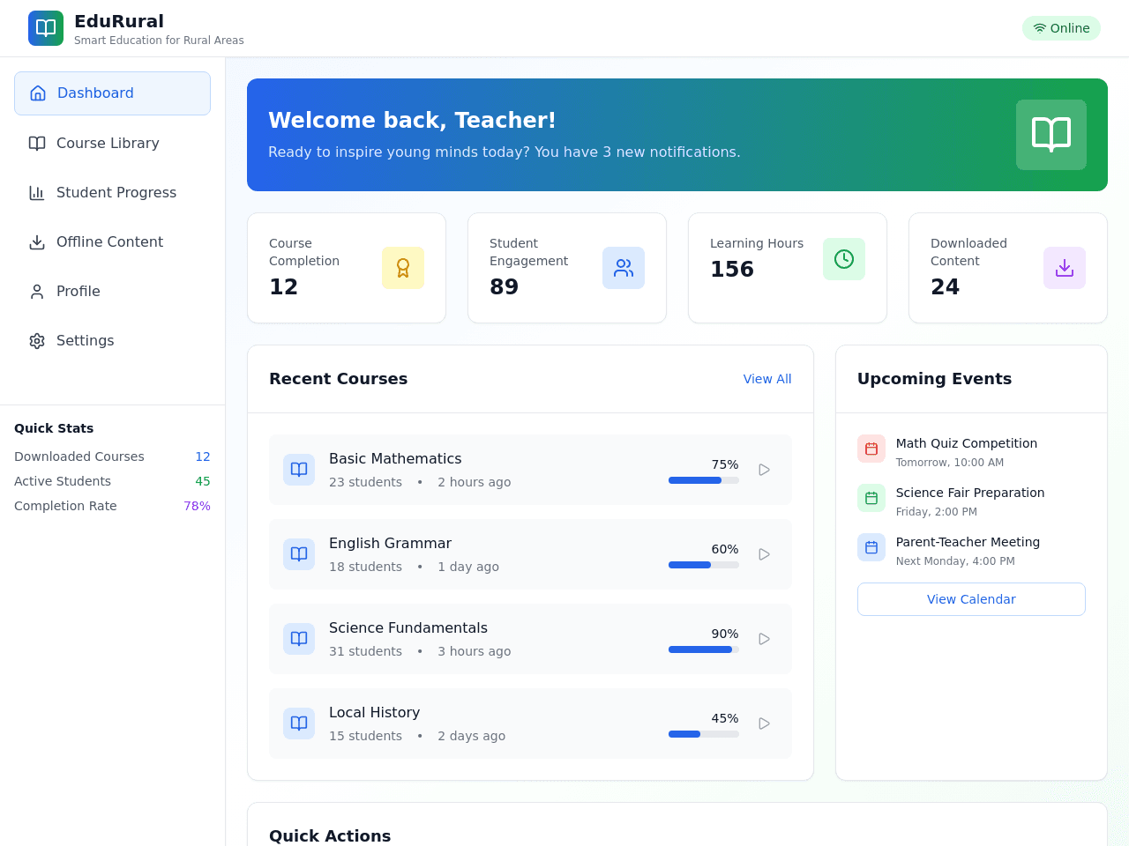Click the Welcome back, Teacher! heading
Viewport: 1129px width, 846px height.
[x=412, y=121]
